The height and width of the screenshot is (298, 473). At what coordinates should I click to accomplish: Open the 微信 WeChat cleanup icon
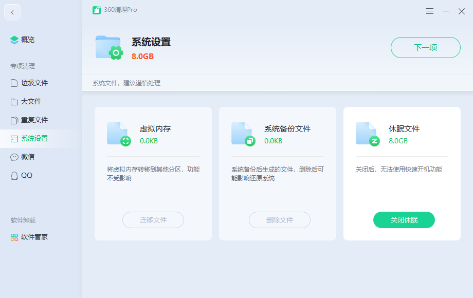(x=14, y=157)
